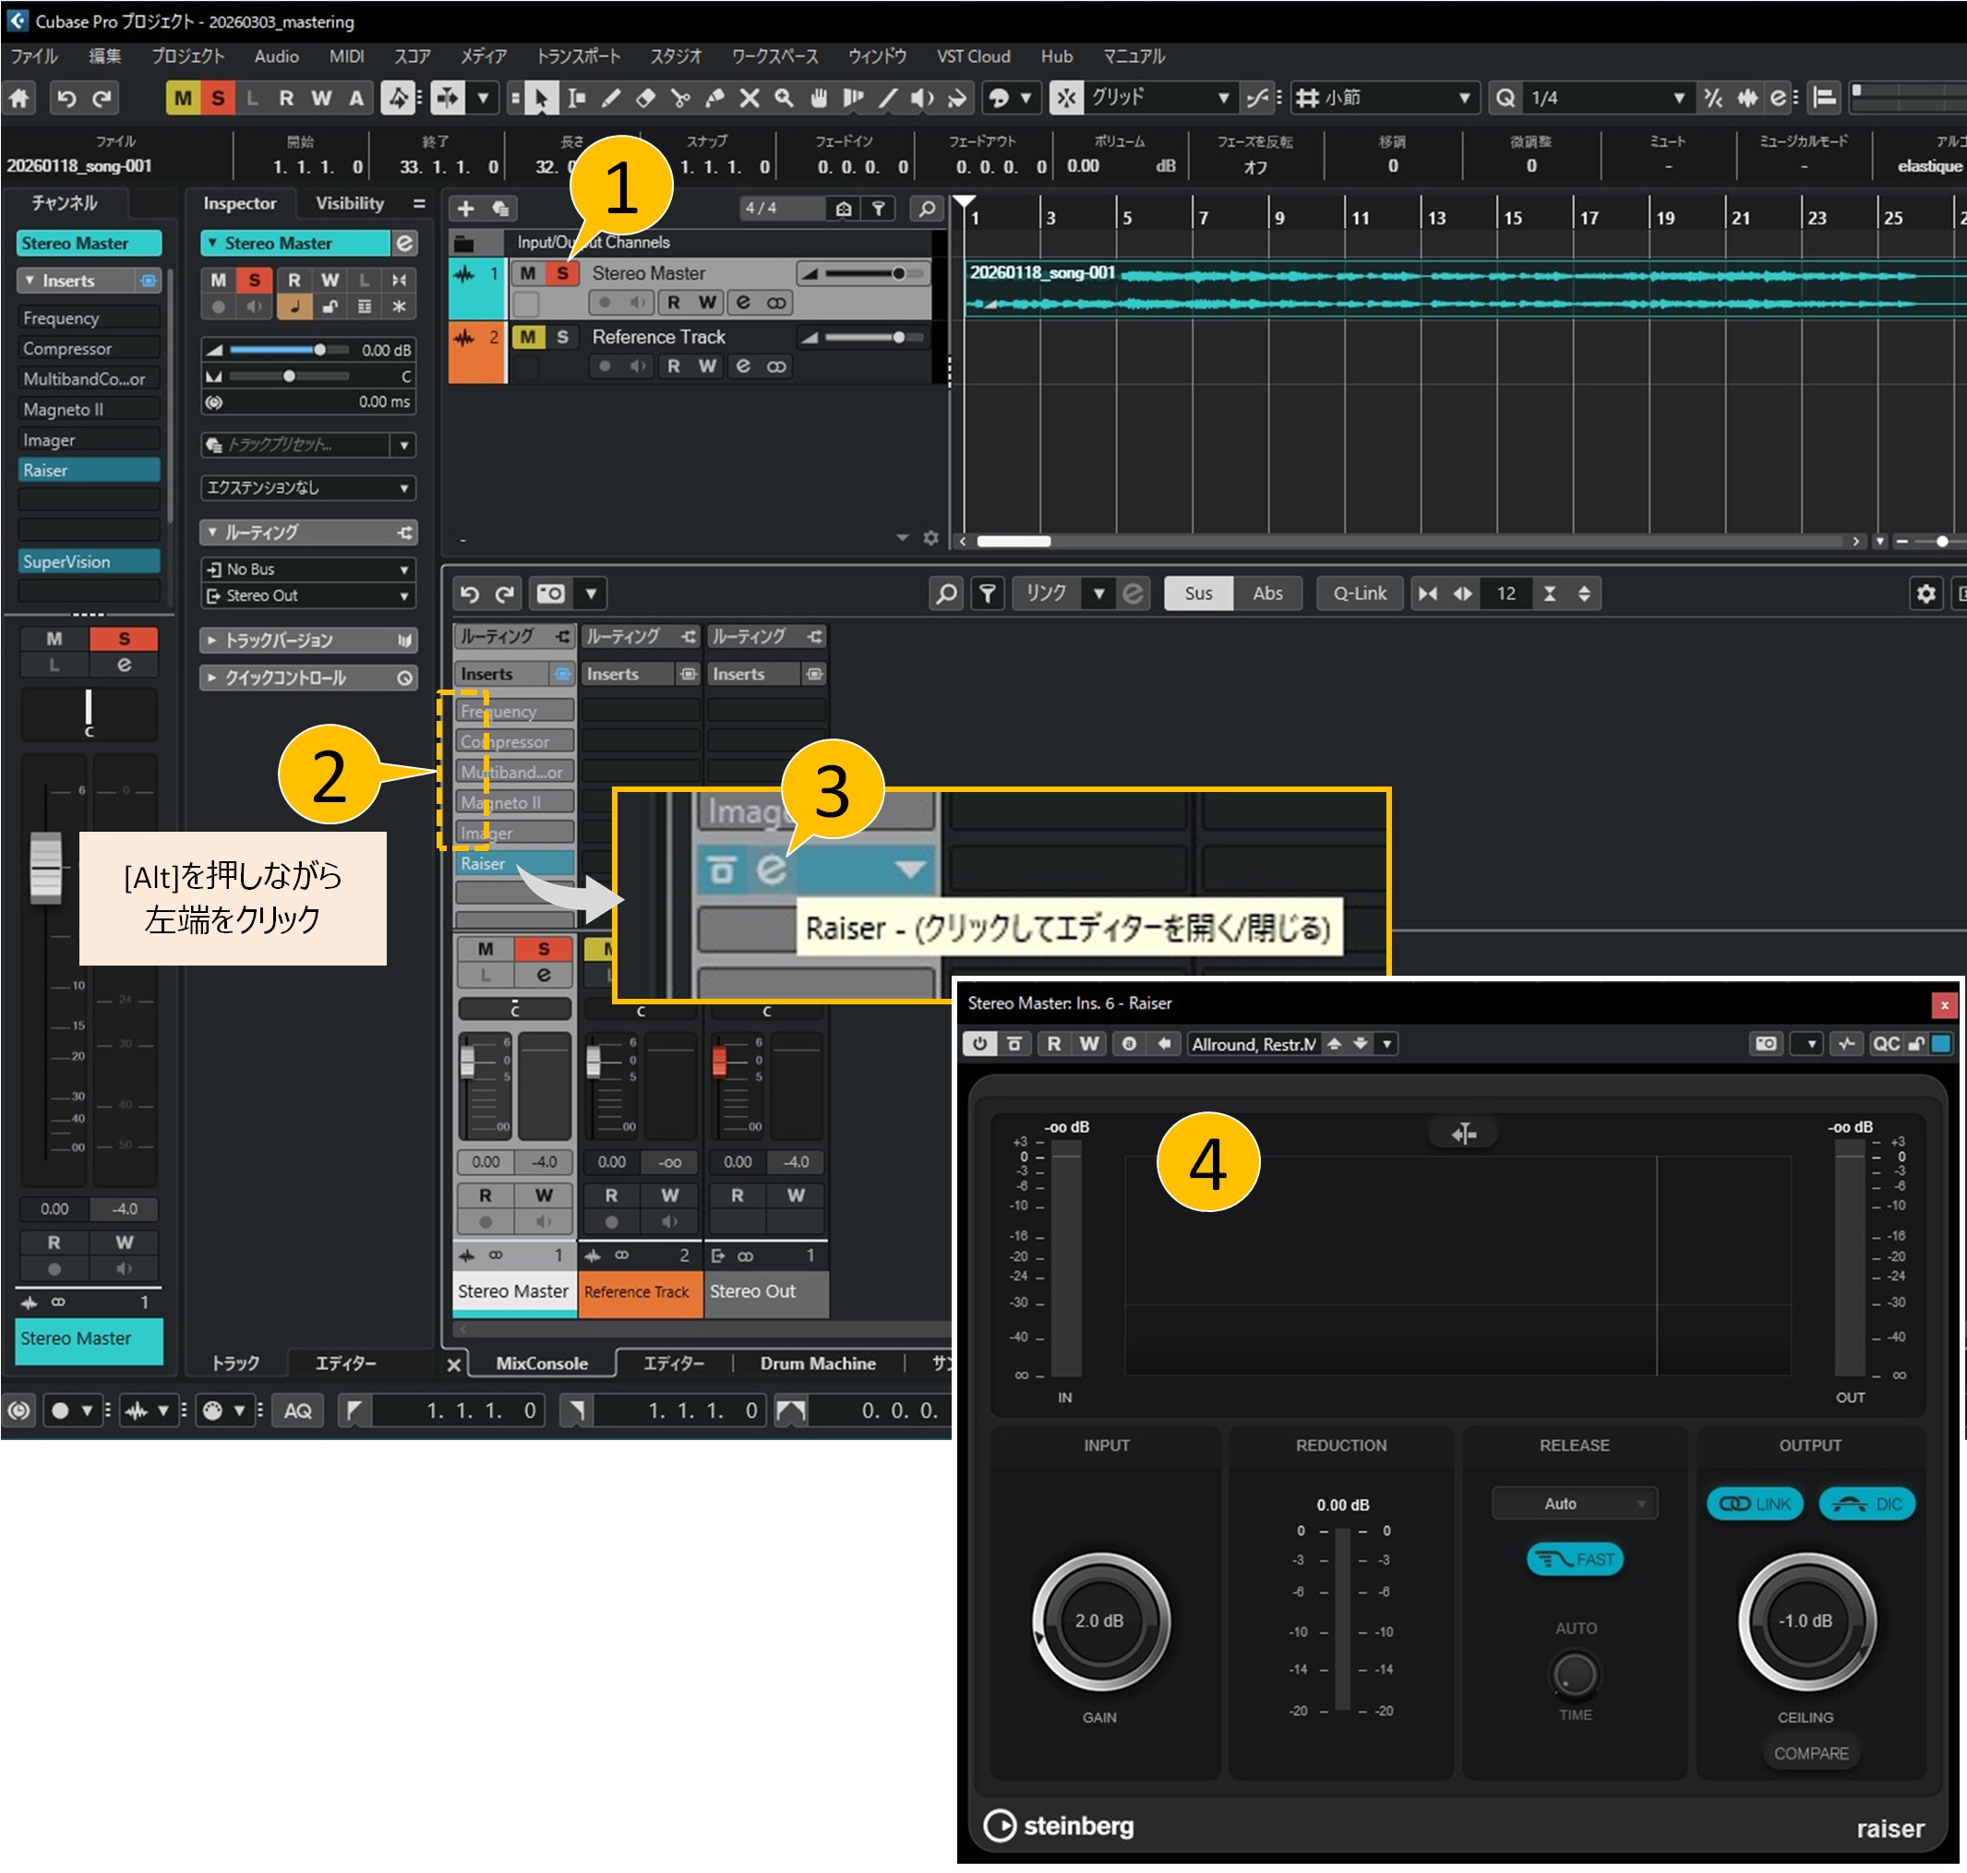1967x1873 pixels.
Task: Mute the Reference Track
Action: click(528, 338)
